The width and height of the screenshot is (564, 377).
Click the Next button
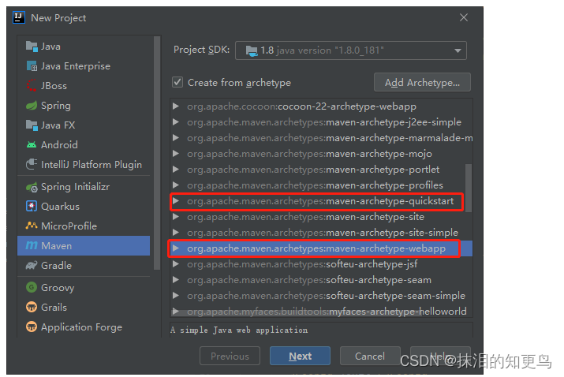coord(300,356)
